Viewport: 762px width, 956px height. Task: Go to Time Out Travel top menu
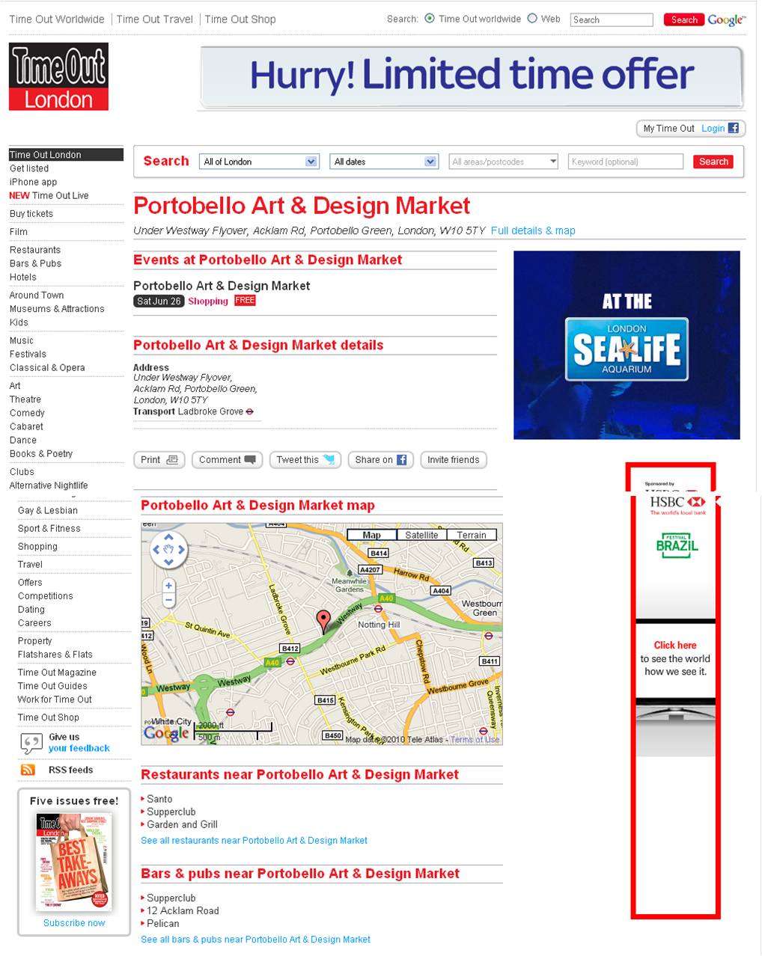(x=155, y=19)
